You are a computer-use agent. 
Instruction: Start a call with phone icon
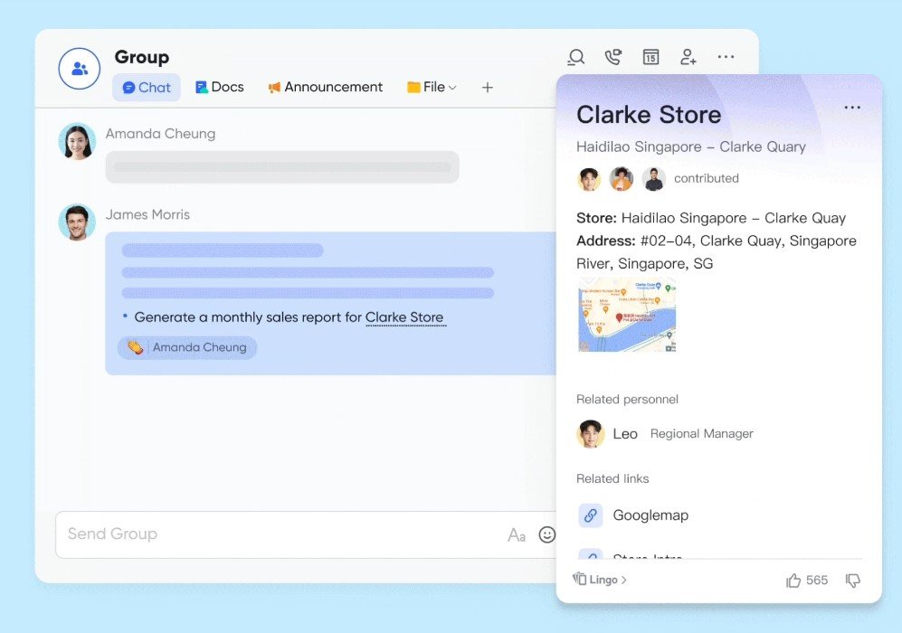click(x=613, y=57)
